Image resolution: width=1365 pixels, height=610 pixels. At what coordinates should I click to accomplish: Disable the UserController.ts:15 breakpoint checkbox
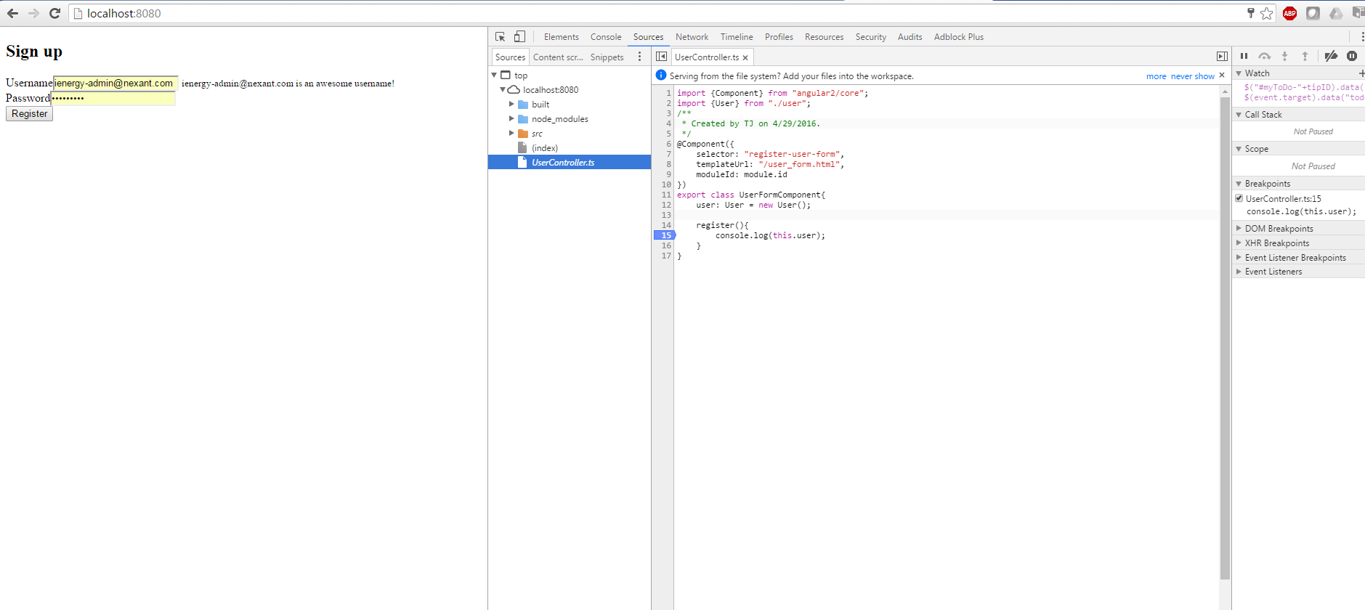tap(1239, 198)
